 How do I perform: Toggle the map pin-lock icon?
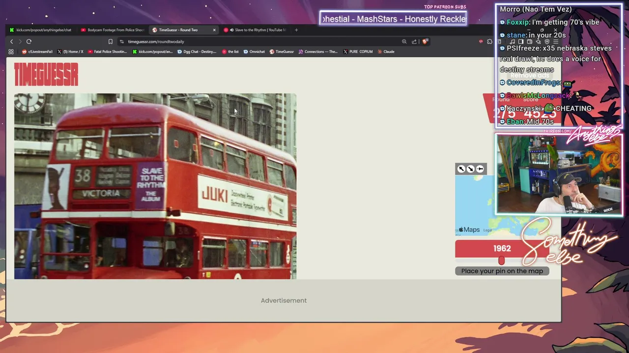coord(480,169)
